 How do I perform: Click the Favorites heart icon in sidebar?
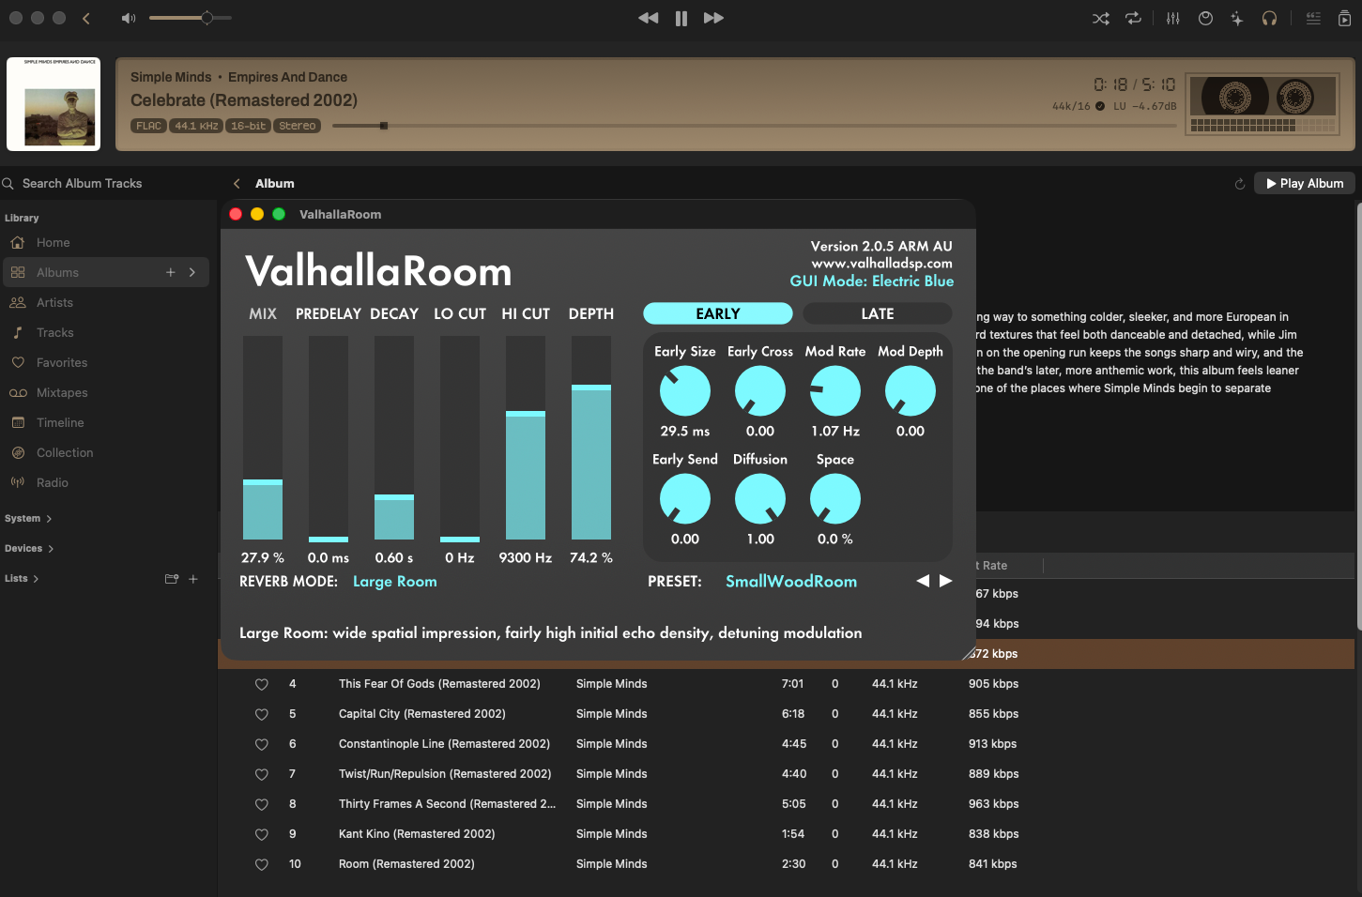18,363
